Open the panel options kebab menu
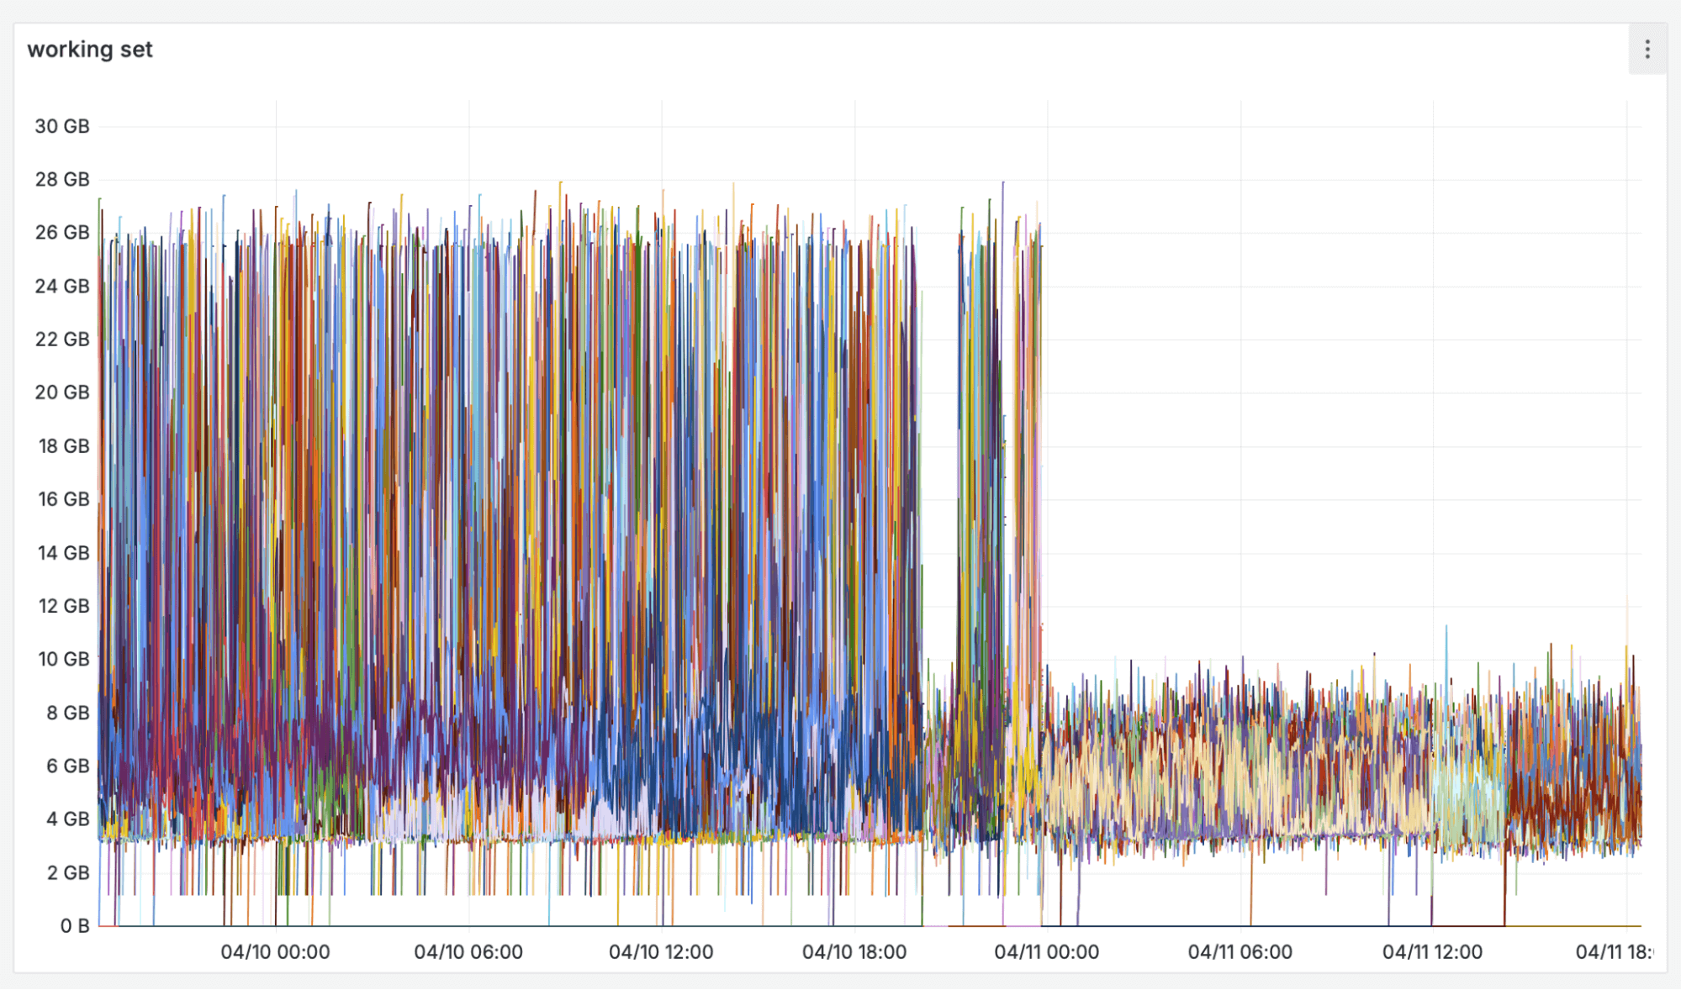Image resolution: width=1681 pixels, height=990 pixels. pyautogui.click(x=1647, y=50)
